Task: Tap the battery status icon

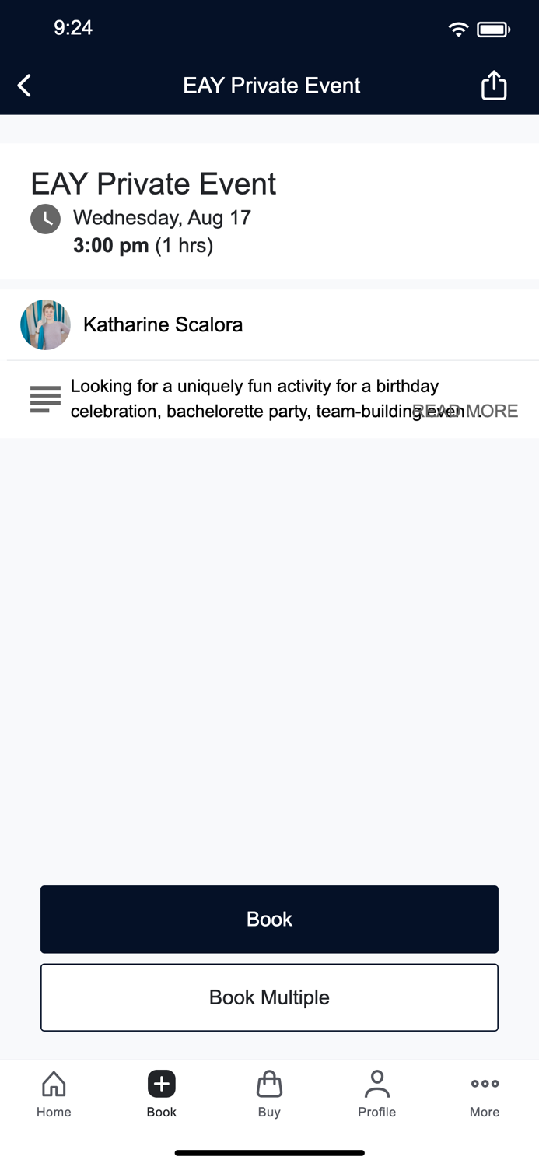Action: coord(493,30)
